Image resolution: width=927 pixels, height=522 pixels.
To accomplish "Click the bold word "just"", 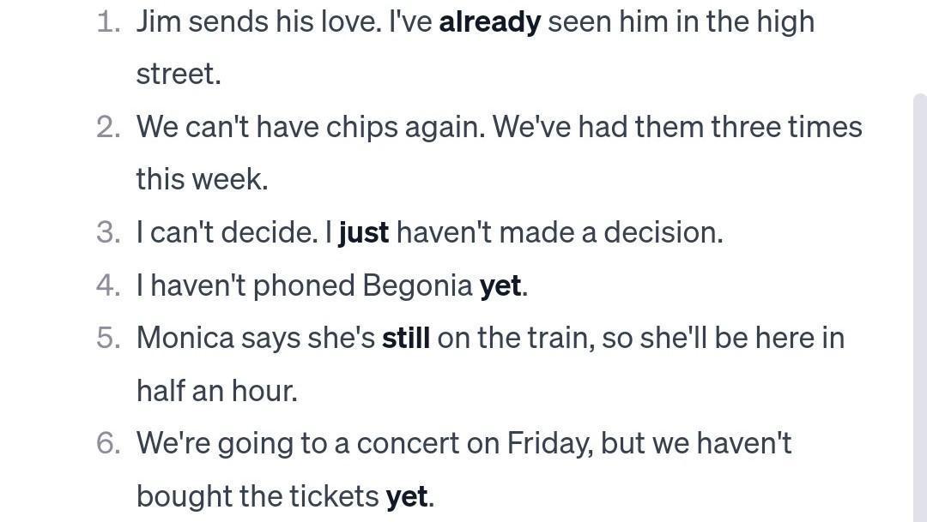I will 364,232.
